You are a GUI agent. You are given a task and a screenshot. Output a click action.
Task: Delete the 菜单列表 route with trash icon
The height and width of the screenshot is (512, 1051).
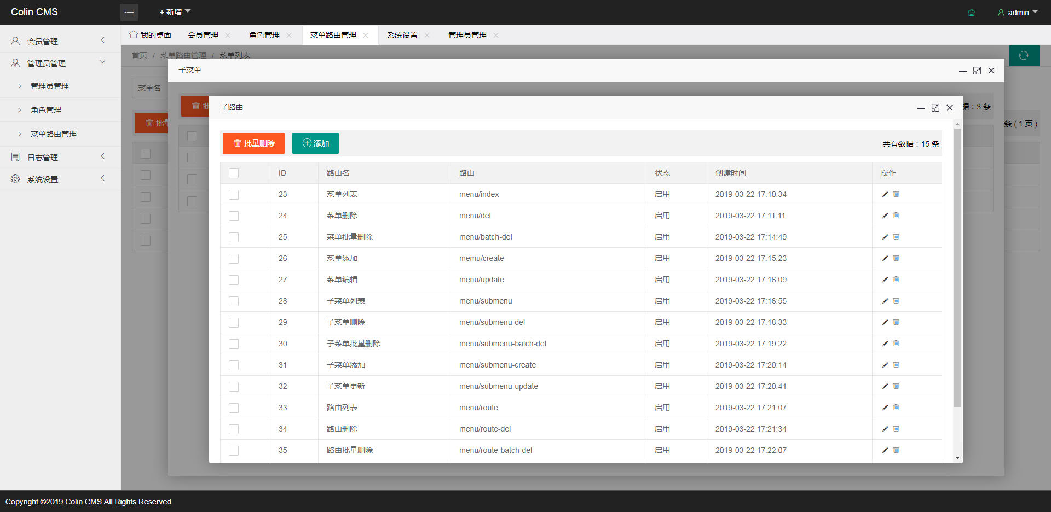tap(896, 194)
